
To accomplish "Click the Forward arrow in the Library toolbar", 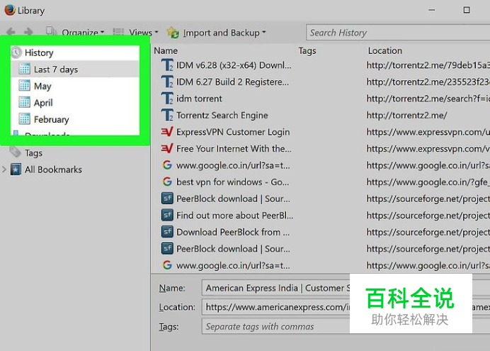I will 28,32.
